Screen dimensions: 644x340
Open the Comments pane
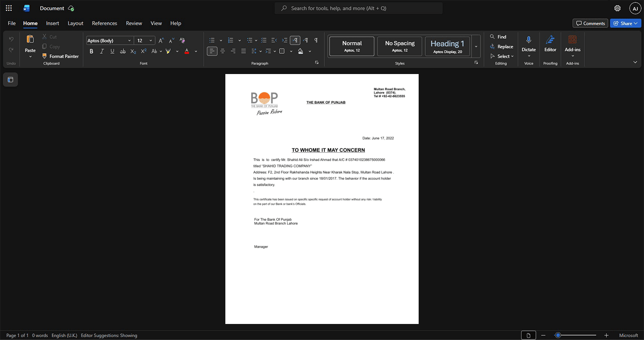coord(590,23)
